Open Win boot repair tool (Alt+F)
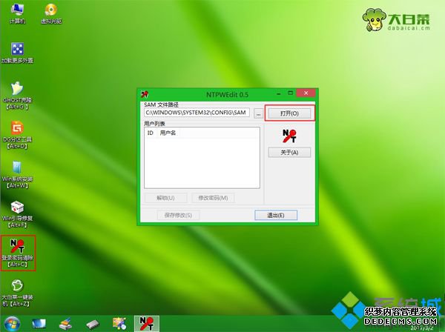Screen dimensions: 445x332 pos(17,214)
